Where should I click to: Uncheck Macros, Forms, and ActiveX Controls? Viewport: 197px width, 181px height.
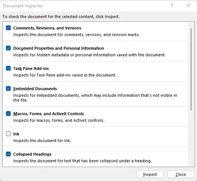8,114
